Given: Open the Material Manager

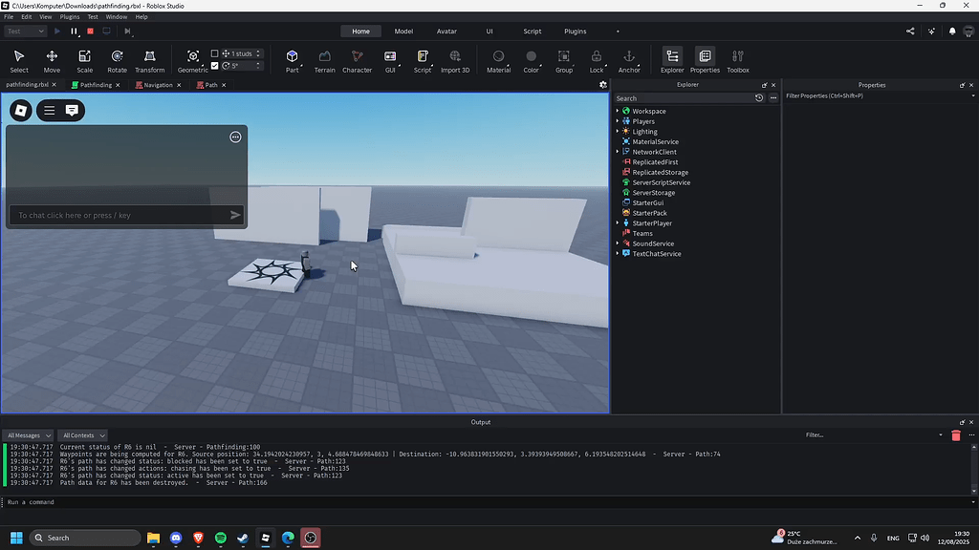Looking at the screenshot, I should pyautogui.click(x=497, y=60).
